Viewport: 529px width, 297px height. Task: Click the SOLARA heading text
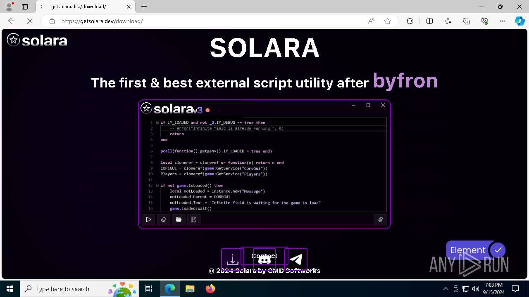(264, 48)
